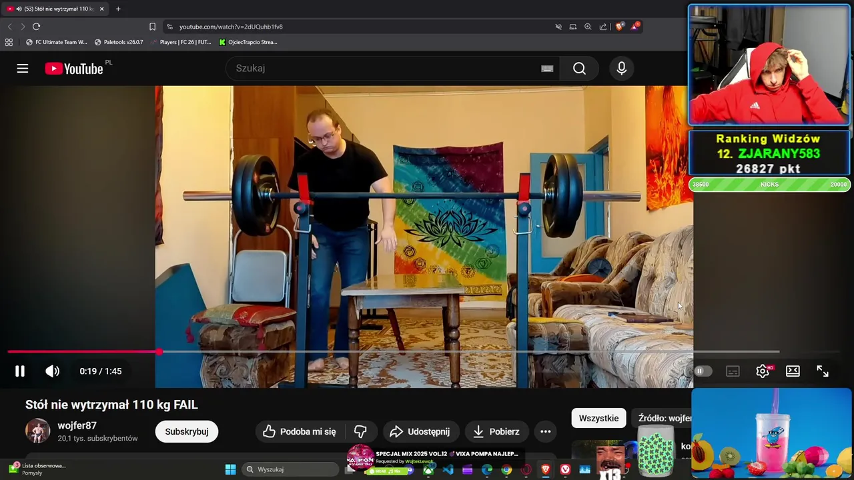Open Google Chrome from the taskbar

[x=506, y=470]
